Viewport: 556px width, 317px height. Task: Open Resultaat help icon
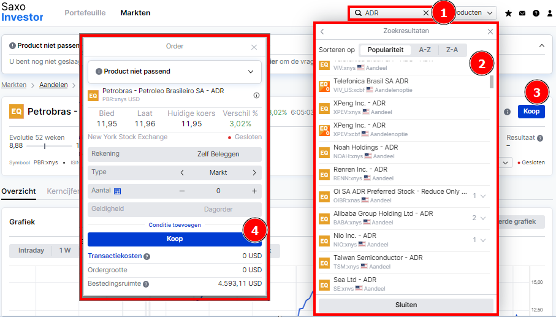[x=540, y=139]
